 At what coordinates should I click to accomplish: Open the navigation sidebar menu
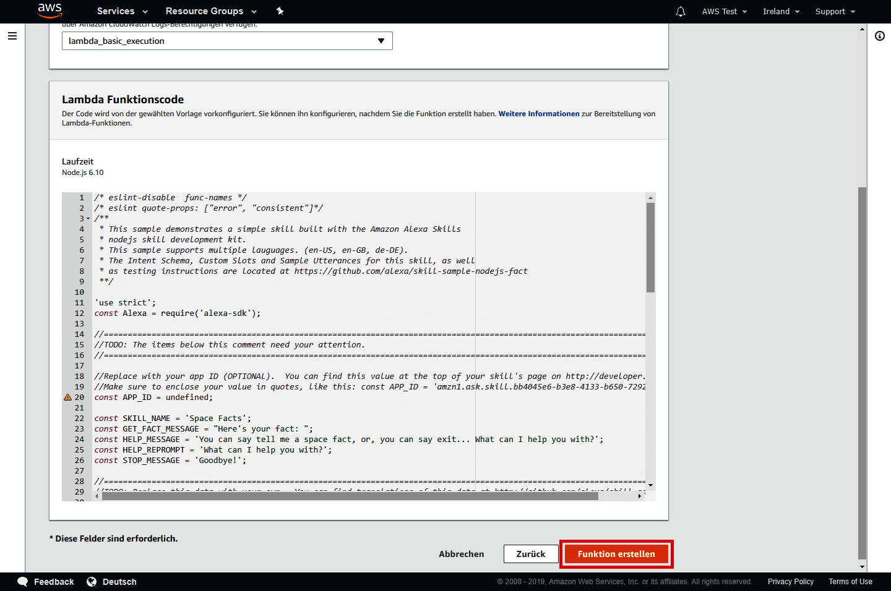pos(12,36)
